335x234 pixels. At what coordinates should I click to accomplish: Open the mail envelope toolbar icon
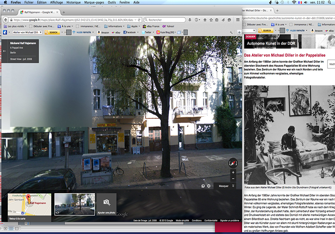pyautogui.click(x=179, y=32)
